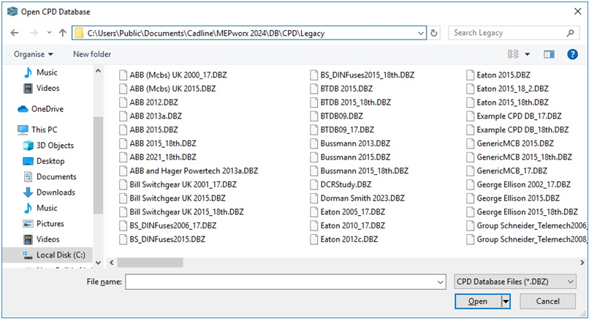Change view layout icon
The height and width of the screenshot is (319, 589).
pos(513,54)
